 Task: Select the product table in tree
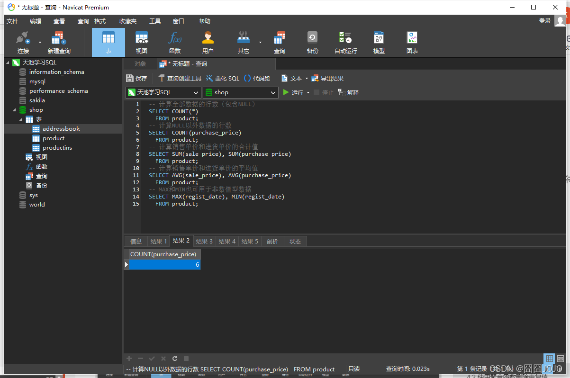[54, 138]
